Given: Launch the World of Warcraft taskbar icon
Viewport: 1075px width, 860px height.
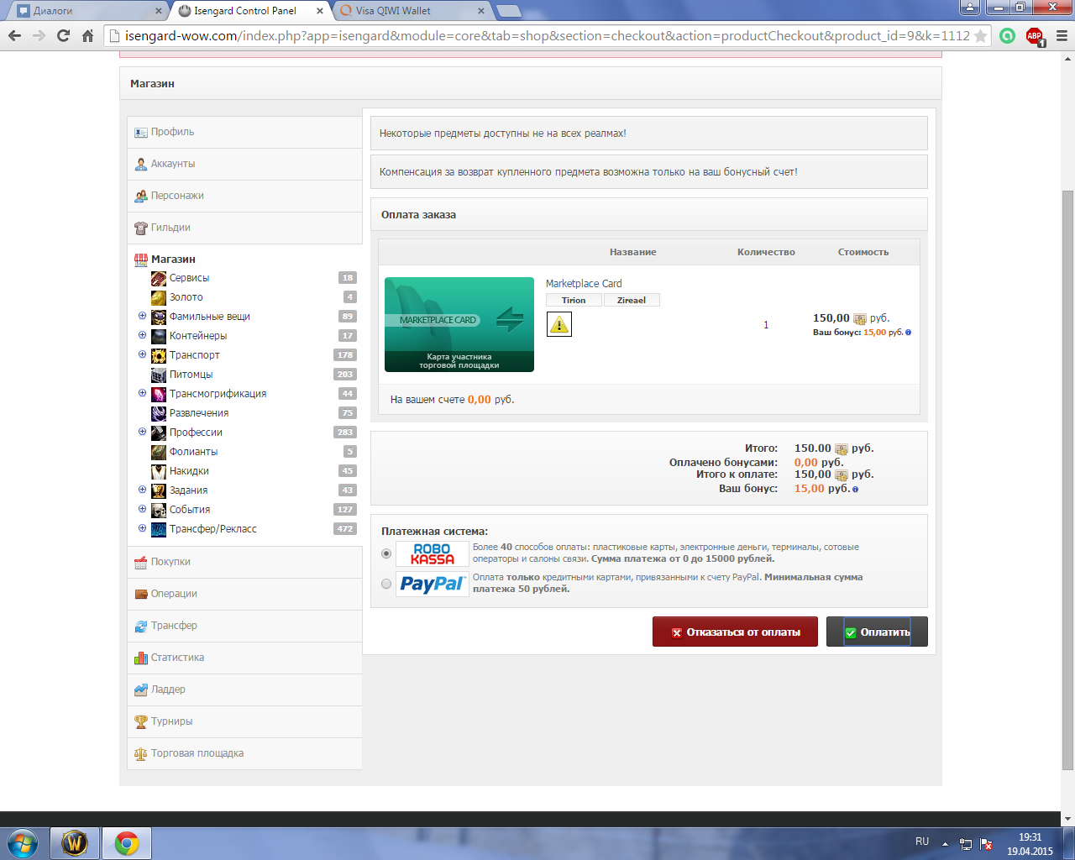Looking at the screenshot, I should [x=75, y=842].
